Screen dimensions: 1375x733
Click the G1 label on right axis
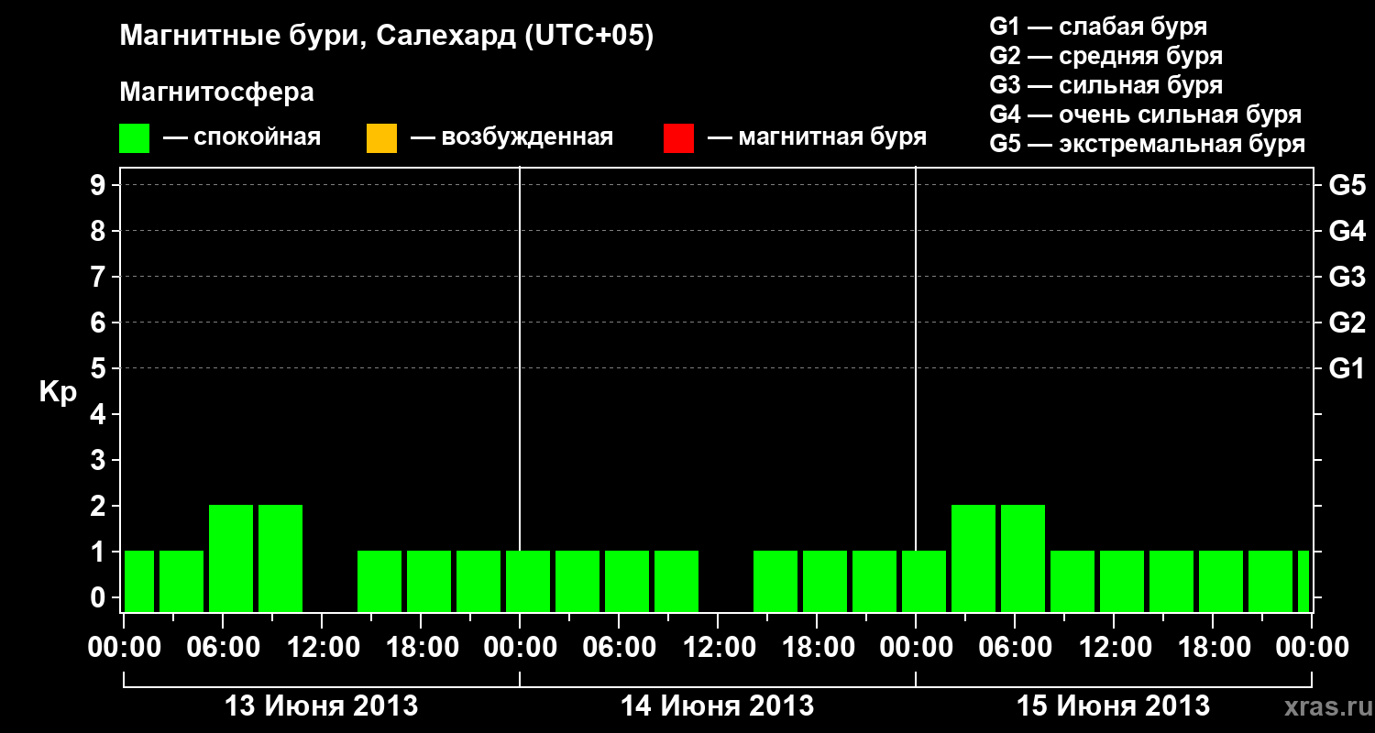(1347, 368)
